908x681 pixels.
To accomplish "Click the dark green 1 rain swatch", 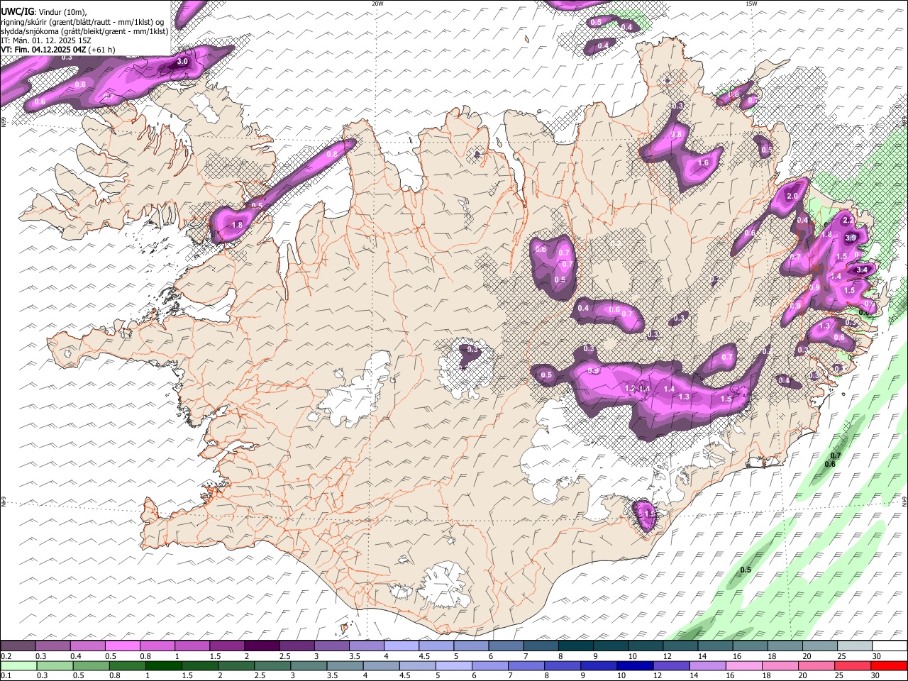I will coord(165,665).
